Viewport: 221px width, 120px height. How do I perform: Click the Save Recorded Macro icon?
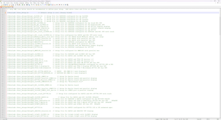click(67, 5)
